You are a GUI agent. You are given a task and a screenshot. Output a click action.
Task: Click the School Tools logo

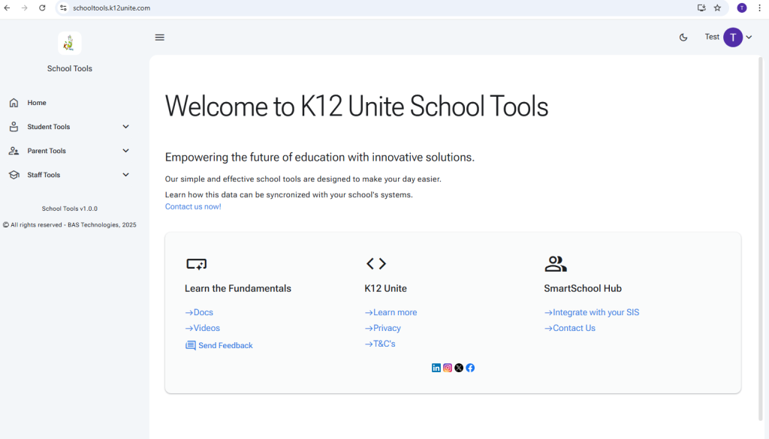click(x=69, y=44)
